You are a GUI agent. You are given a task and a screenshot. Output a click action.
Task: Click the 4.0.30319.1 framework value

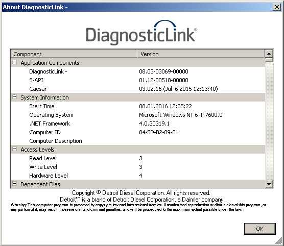154,124
